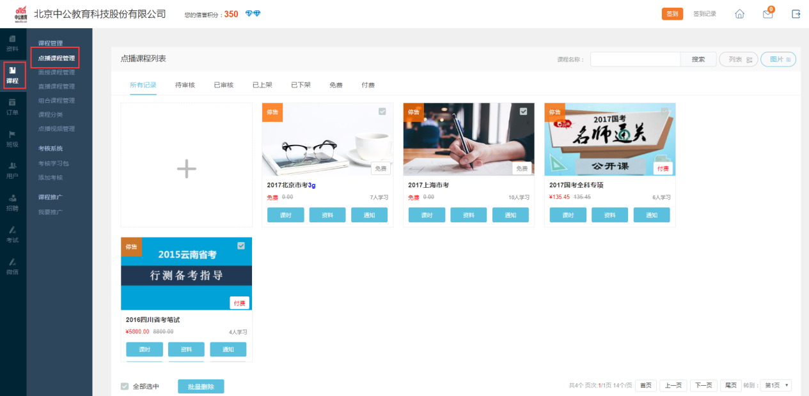Switch to 列表 view mode
The height and width of the screenshot is (396, 809).
pos(739,59)
